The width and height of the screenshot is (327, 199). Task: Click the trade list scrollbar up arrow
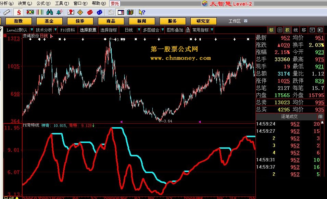pyautogui.click(x=323, y=122)
